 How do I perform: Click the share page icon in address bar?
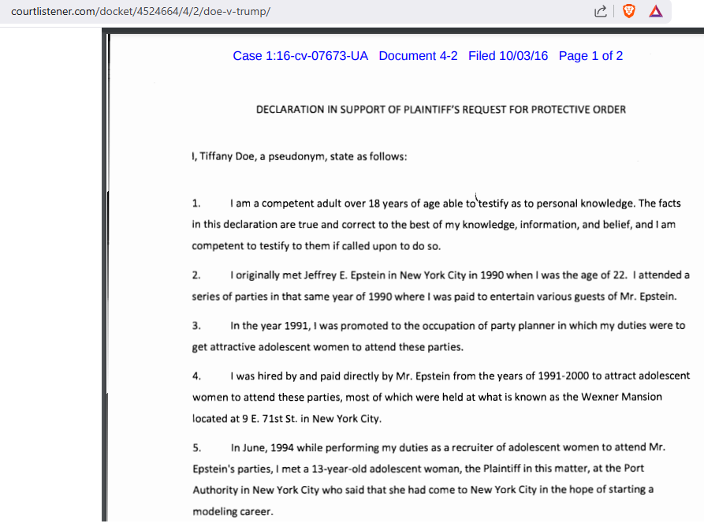pyautogui.click(x=600, y=11)
